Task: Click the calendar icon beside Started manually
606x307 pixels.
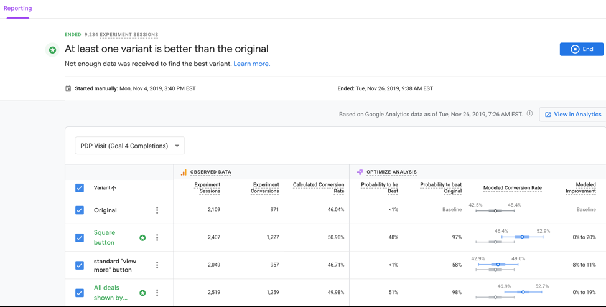Action: click(x=68, y=88)
